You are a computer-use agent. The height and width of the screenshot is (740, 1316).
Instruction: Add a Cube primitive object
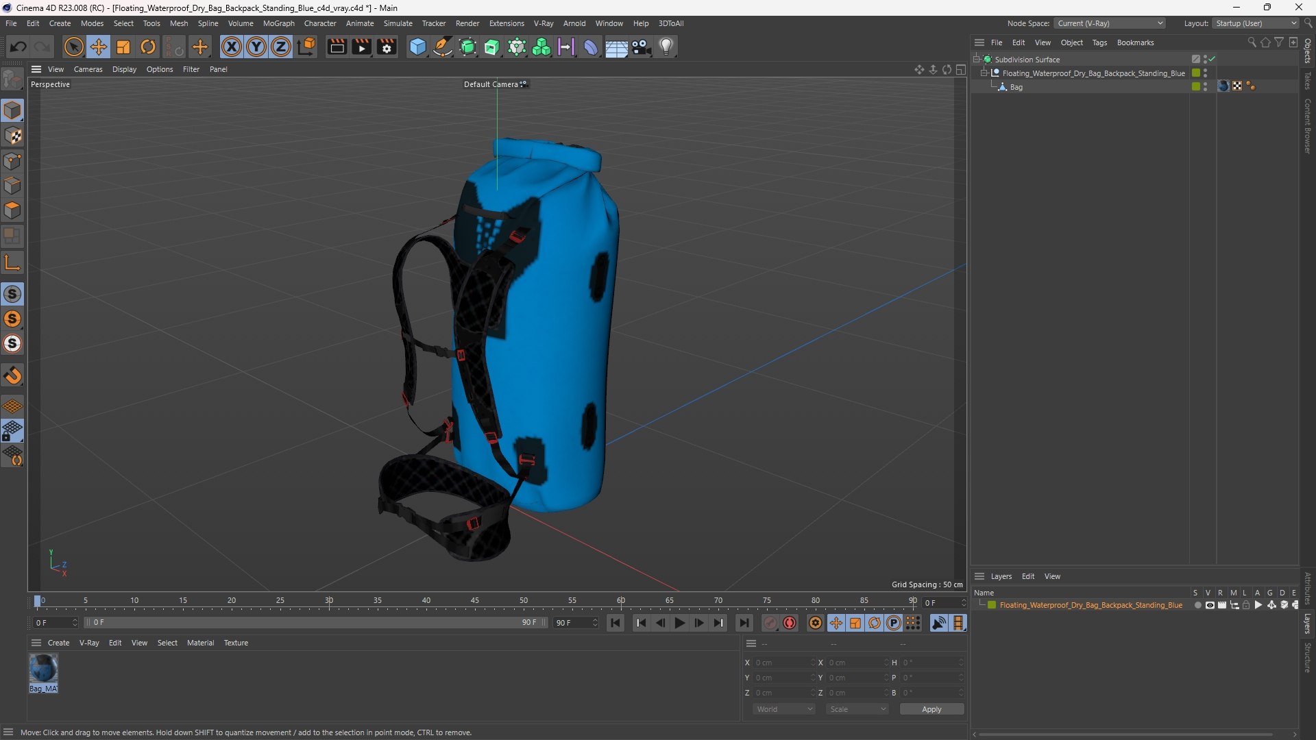pos(417,47)
